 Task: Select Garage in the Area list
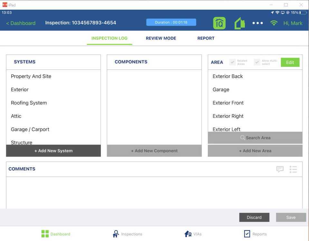click(221, 90)
